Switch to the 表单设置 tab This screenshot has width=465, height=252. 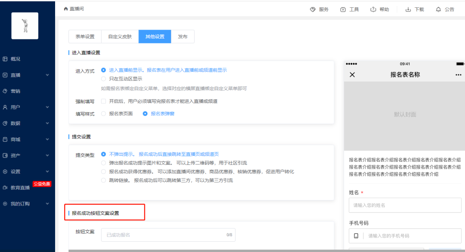[85, 36]
